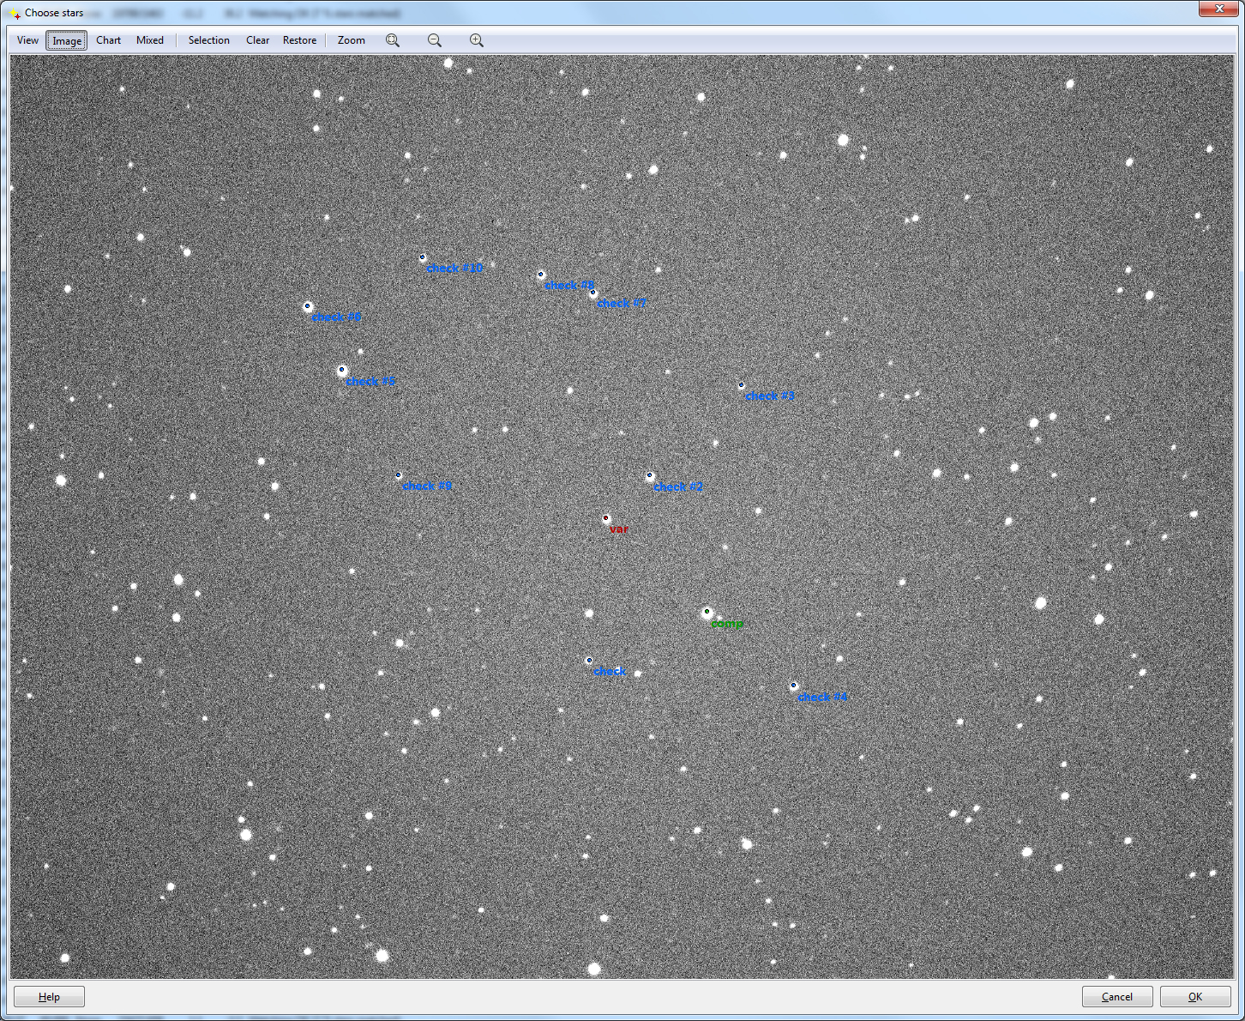The height and width of the screenshot is (1021, 1245).
Task: Select the red var star marker
Action: click(x=605, y=518)
